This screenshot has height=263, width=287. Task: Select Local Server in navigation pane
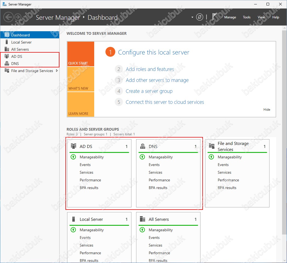pos(30,42)
